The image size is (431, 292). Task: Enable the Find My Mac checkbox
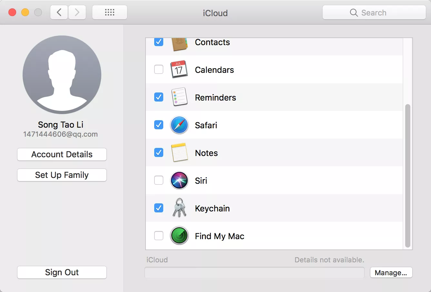159,236
